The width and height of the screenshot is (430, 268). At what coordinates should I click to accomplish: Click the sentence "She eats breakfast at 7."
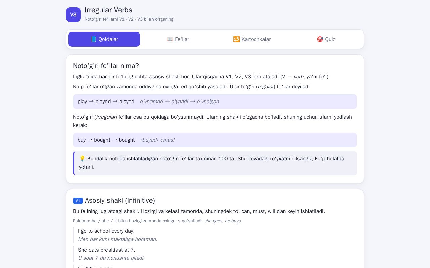106,250
